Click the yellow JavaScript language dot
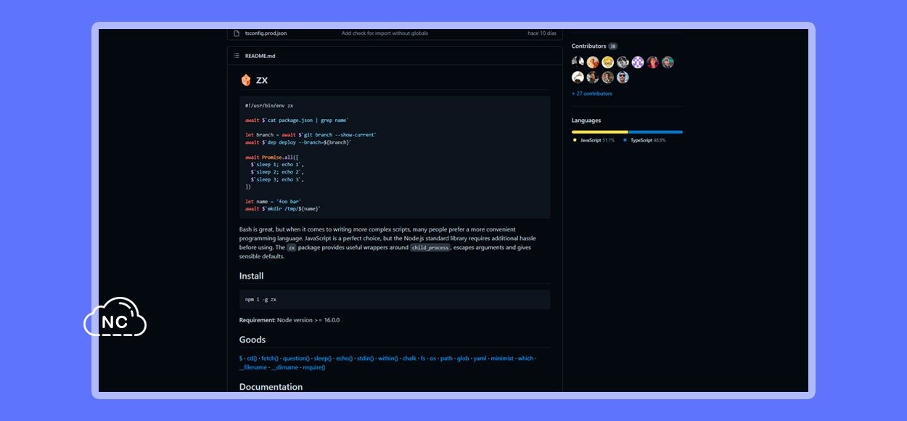This screenshot has height=421, width=907. click(575, 140)
